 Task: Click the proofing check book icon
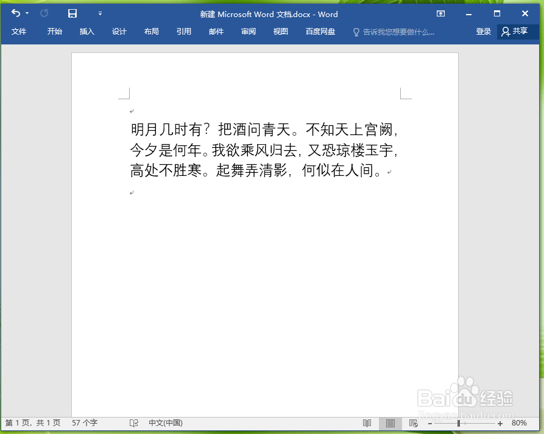tap(134, 423)
